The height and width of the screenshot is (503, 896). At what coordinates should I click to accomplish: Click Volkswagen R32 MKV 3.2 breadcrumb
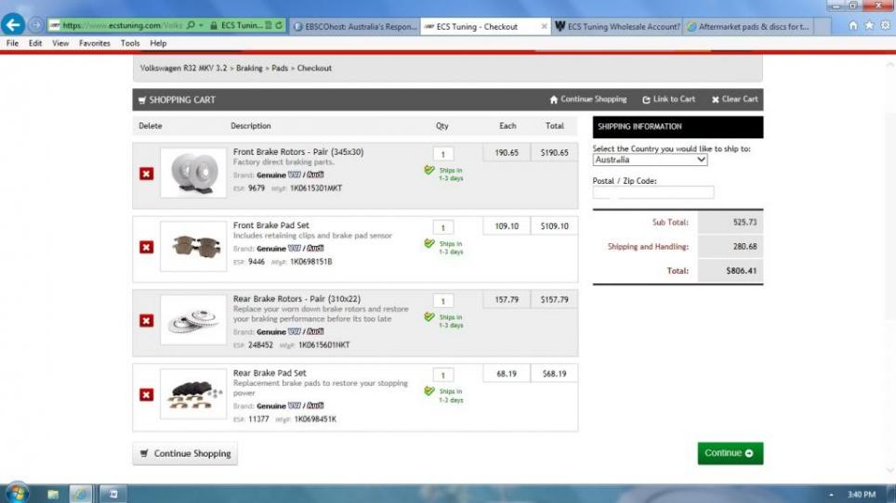coord(183,68)
